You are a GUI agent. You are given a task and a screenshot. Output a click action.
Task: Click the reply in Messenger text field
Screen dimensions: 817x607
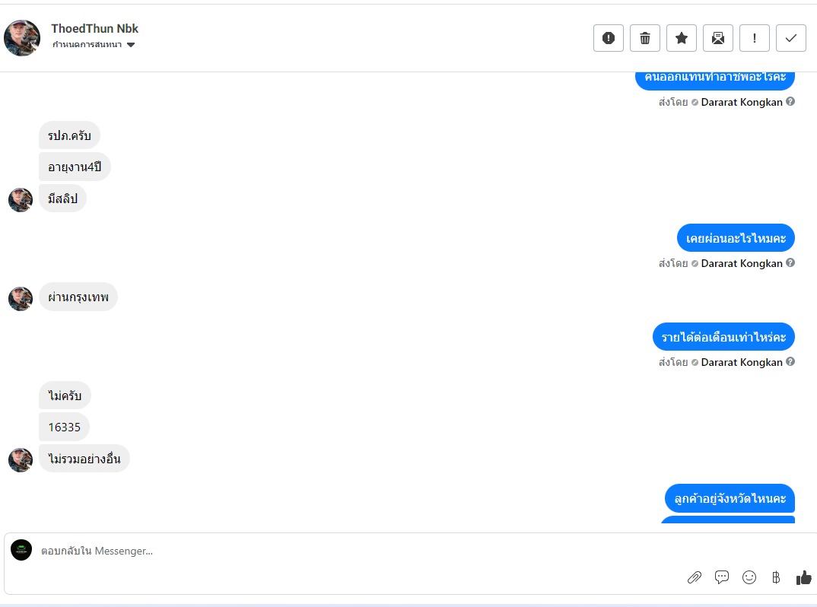[x=342, y=551]
